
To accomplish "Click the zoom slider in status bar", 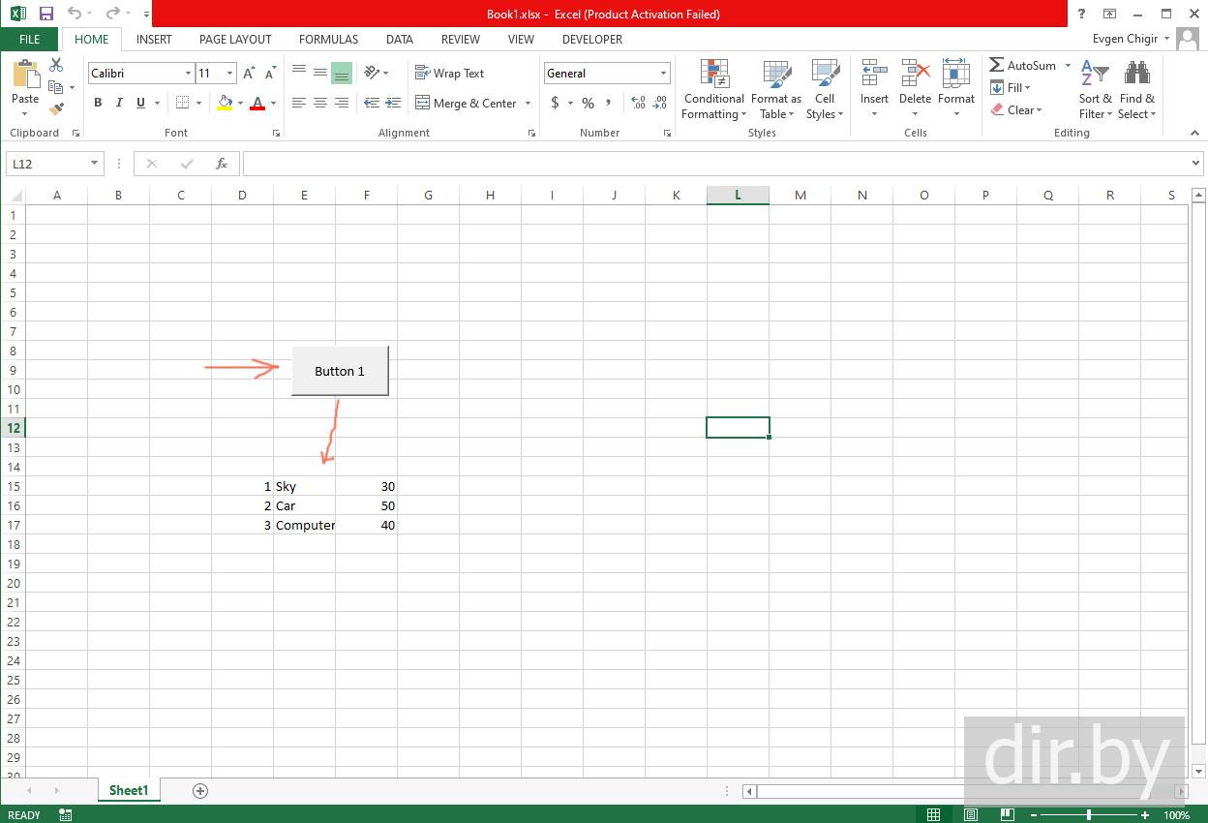I will tap(1088, 815).
